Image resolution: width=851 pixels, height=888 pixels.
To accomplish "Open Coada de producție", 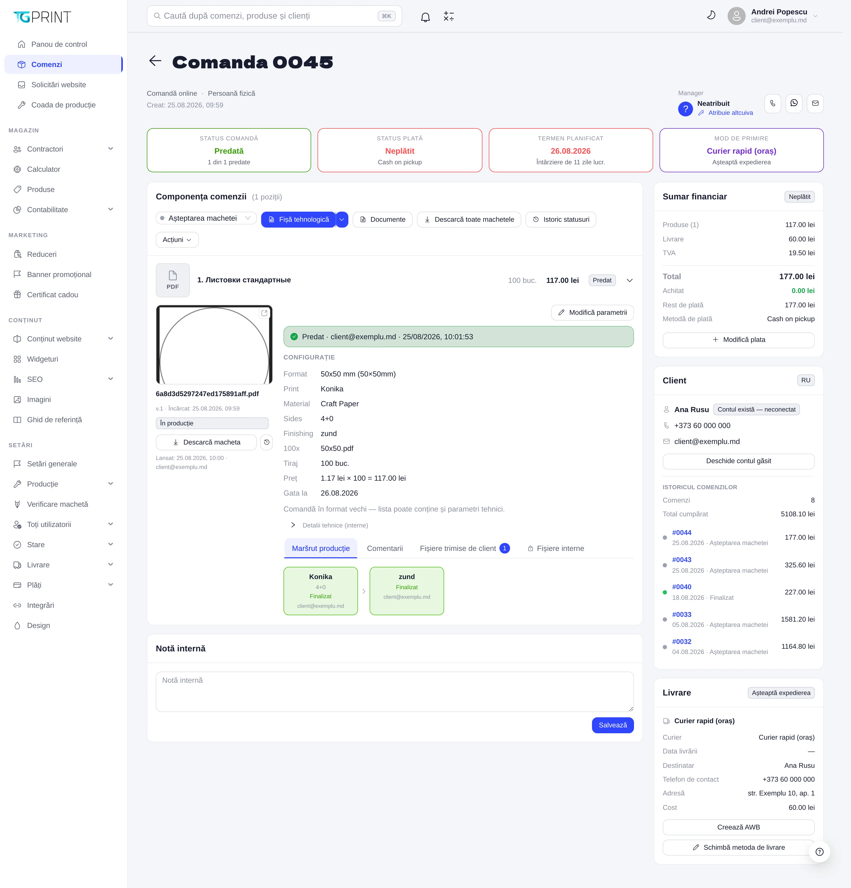I will pos(64,105).
